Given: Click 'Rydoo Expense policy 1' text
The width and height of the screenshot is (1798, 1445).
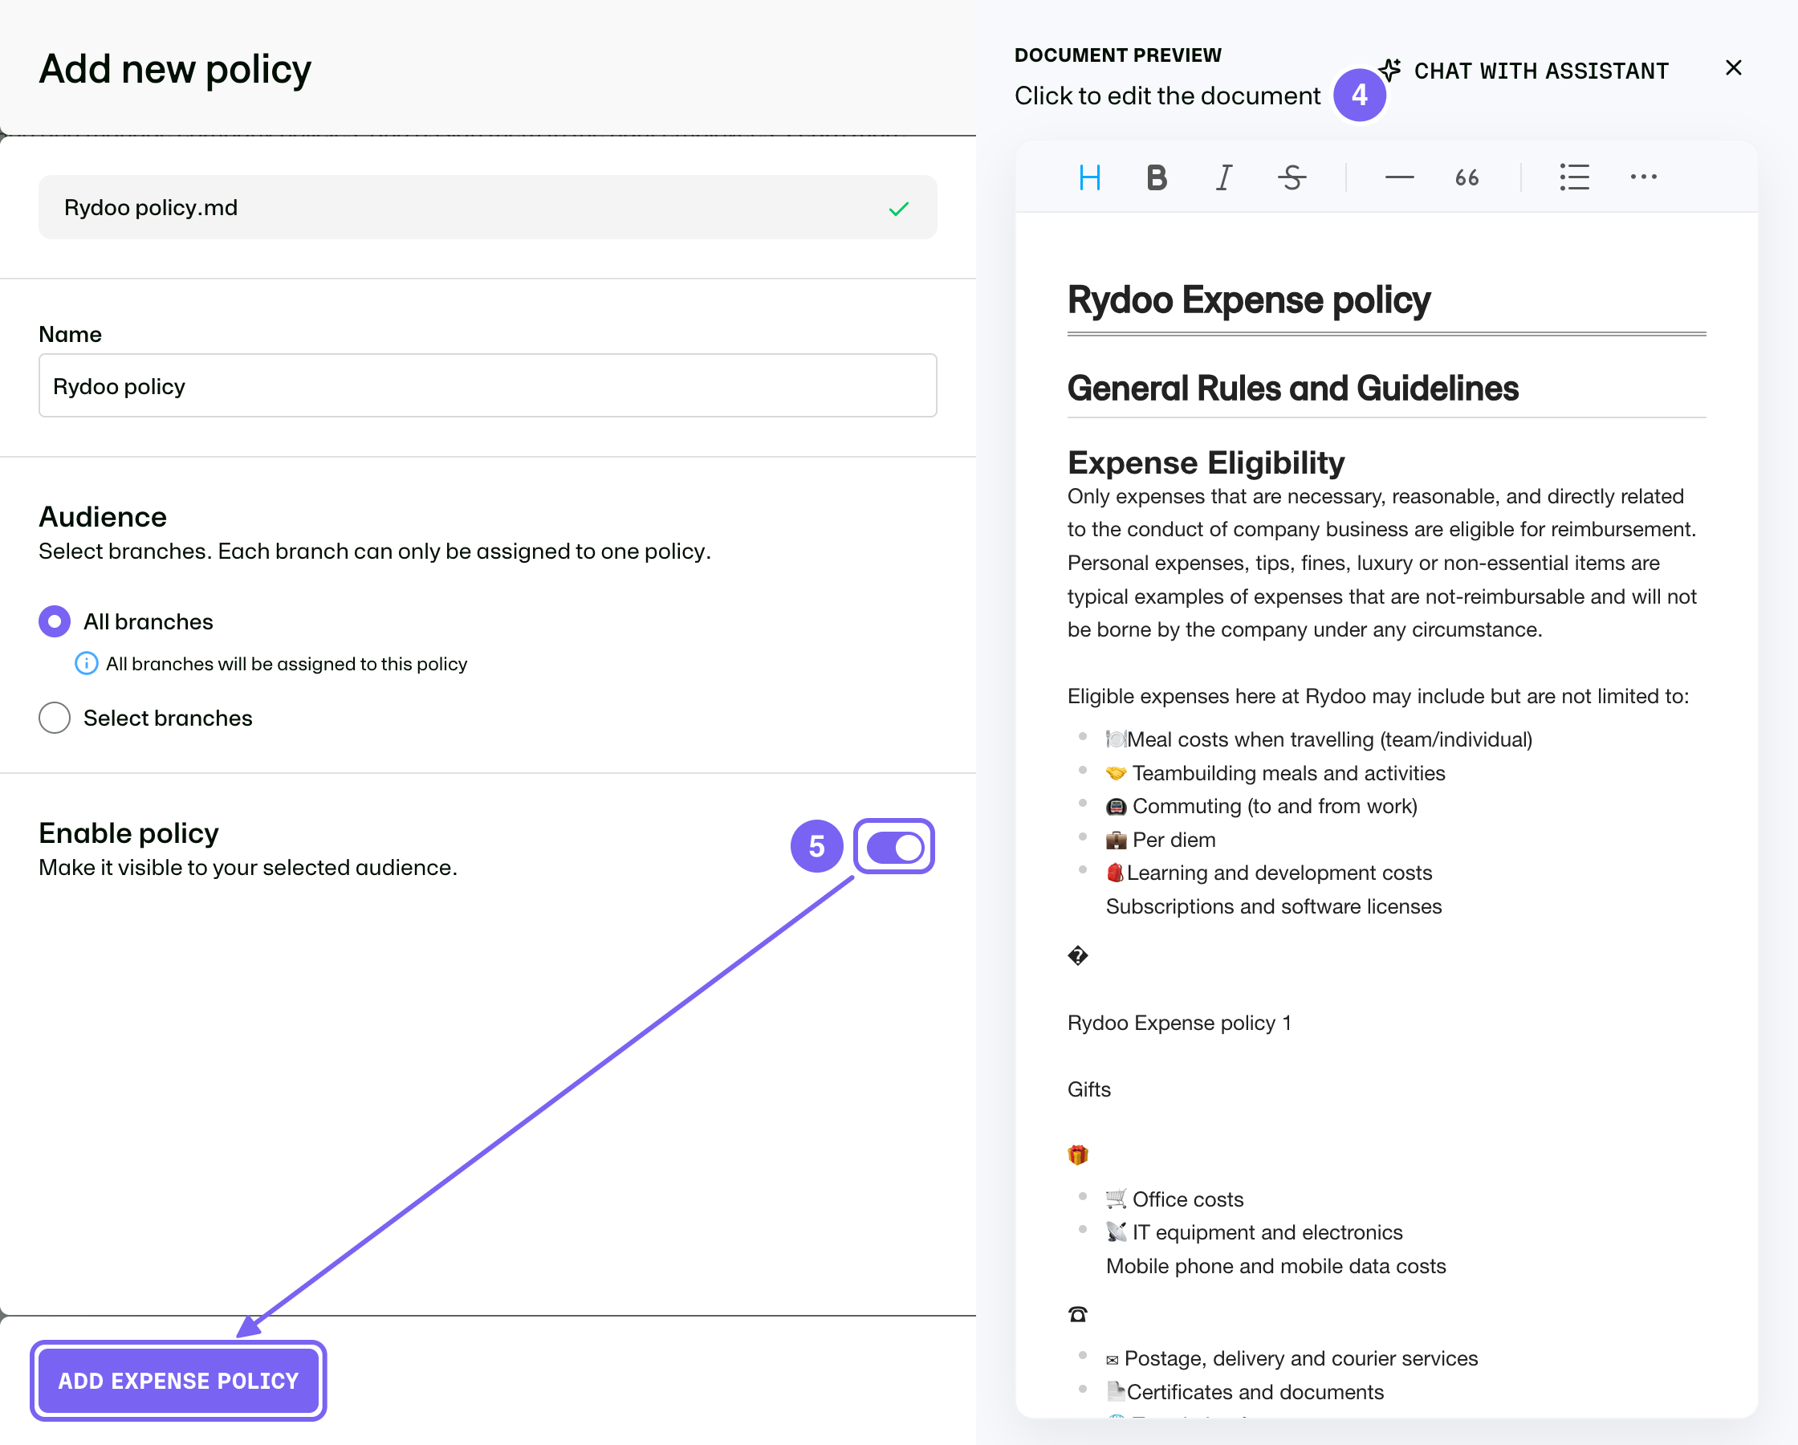Looking at the screenshot, I should click(1179, 1023).
